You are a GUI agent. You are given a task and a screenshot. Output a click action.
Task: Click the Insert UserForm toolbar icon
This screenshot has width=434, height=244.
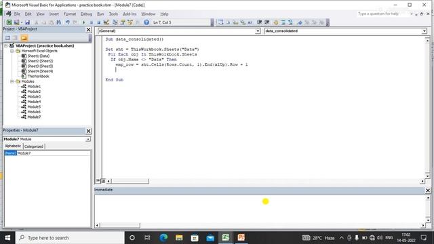pos(16,22)
